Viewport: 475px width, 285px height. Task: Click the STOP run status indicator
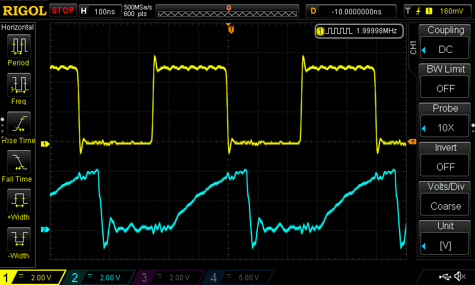[x=63, y=11]
